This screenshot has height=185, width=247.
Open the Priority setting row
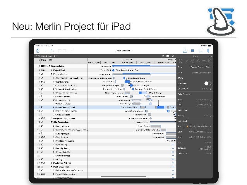(195, 115)
